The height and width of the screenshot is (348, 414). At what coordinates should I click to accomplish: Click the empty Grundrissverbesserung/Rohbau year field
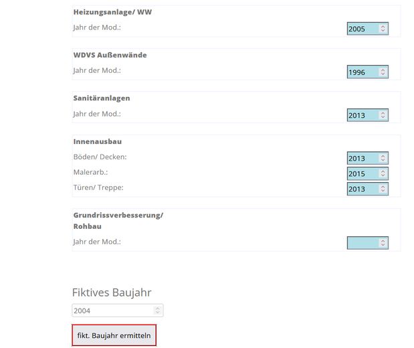363,243
